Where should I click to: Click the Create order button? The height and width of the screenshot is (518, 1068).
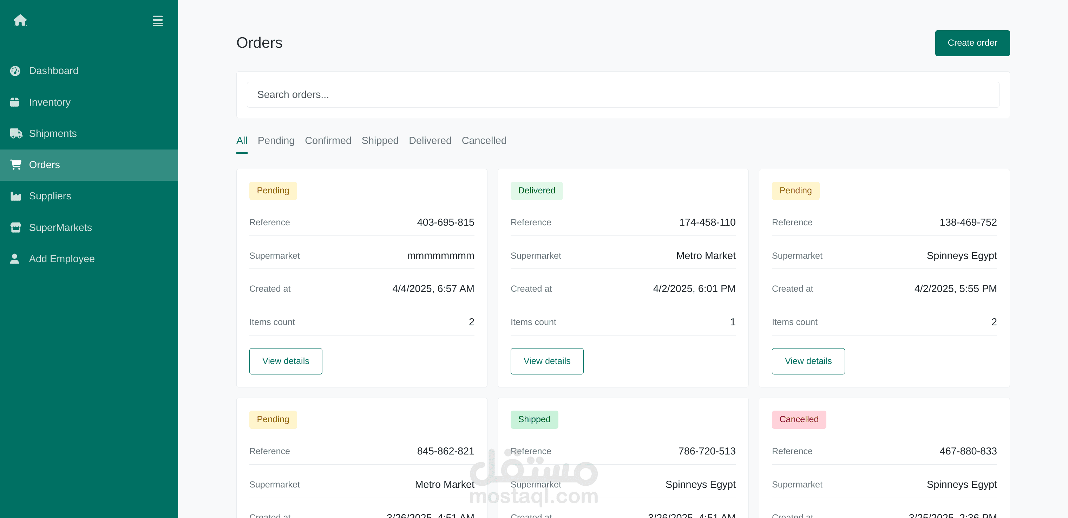(972, 43)
